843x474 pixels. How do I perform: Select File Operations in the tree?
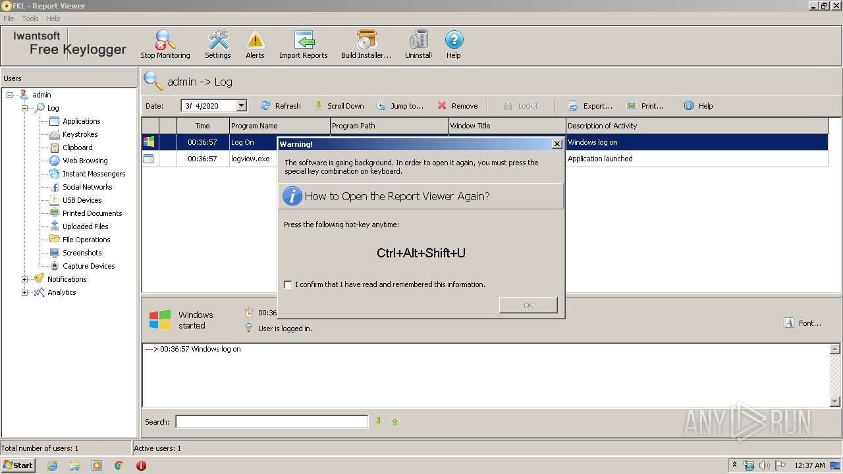(x=86, y=240)
